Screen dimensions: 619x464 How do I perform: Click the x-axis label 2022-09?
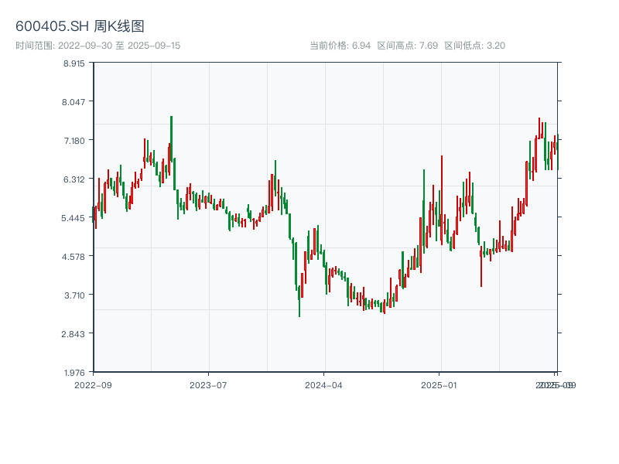tap(93, 385)
